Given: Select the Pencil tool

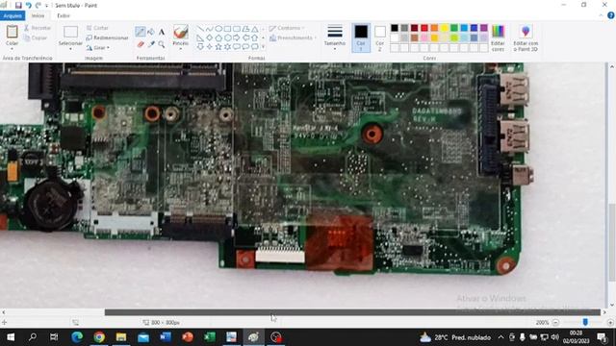Looking at the screenshot, I should 141,32.
